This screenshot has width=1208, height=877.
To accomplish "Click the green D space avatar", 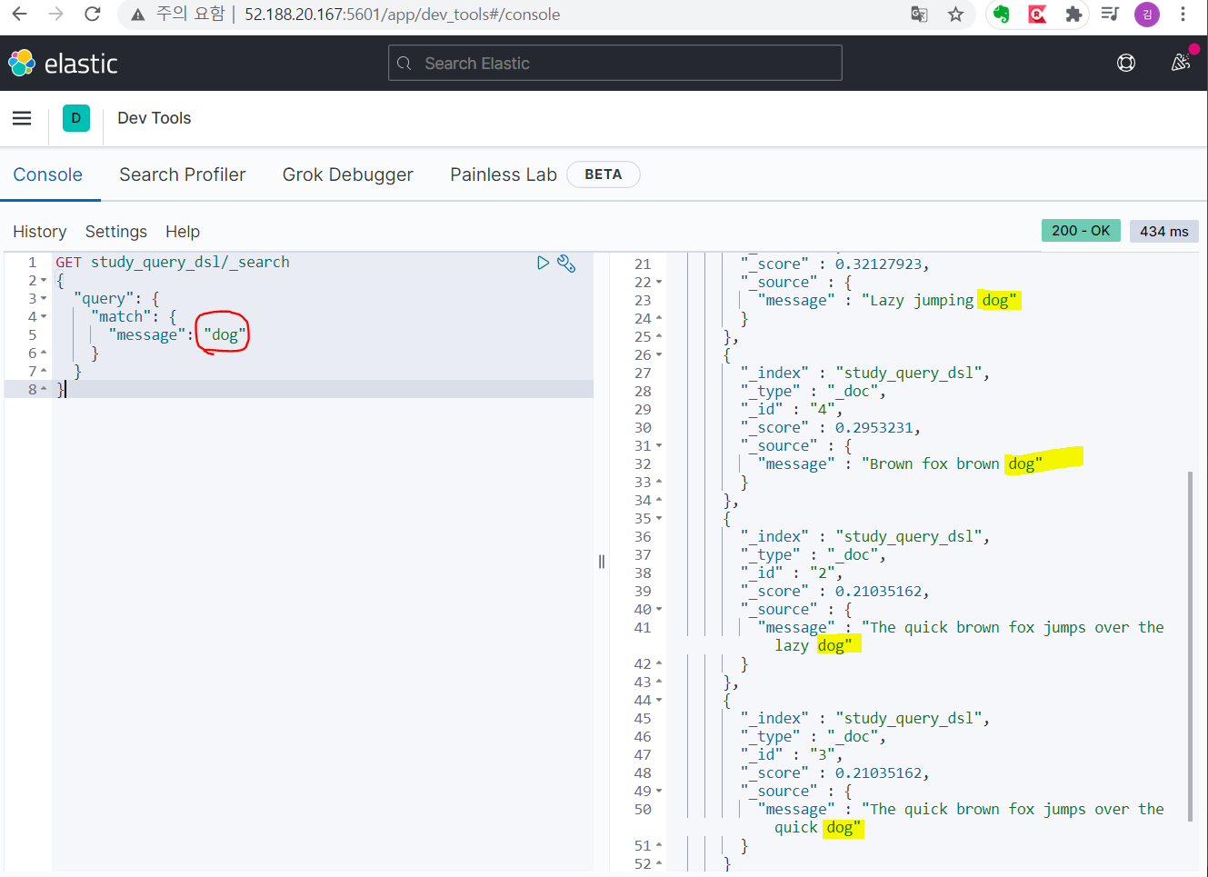I will tap(76, 118).
